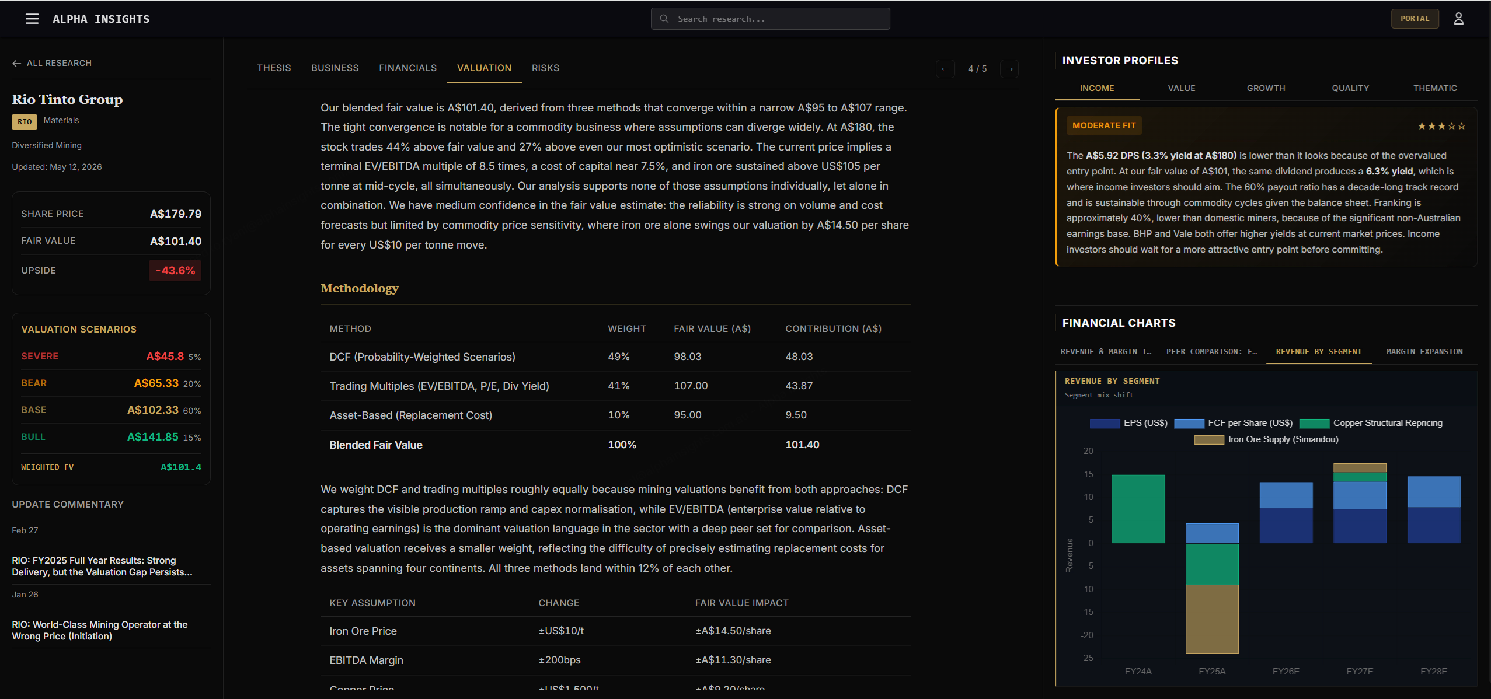Viewport: 1491px width, 699px height.
Task: Click the WEIGHTED FV A$101.4 value
Action: click(x=181, y=467)
